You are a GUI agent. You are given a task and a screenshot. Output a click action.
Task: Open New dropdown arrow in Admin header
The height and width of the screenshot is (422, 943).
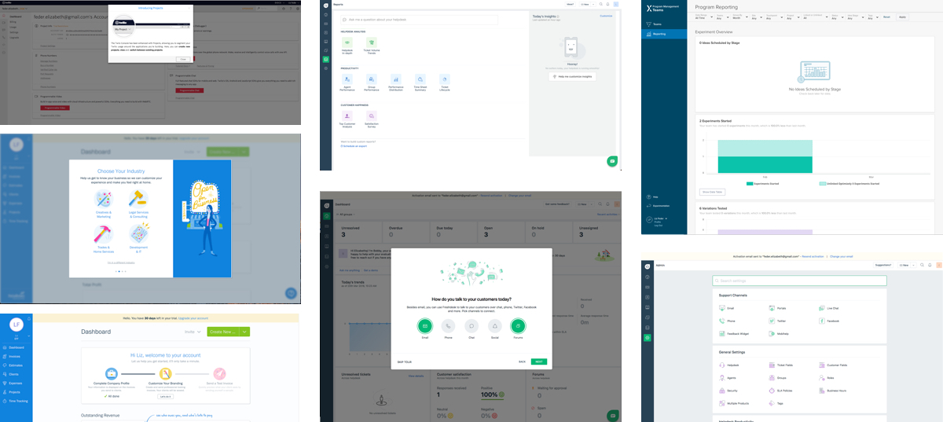[912, 266]
